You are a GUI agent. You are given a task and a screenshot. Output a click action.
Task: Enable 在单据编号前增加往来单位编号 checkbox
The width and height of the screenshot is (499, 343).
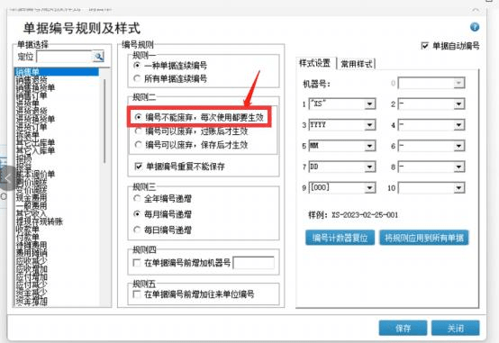(137, 294)
